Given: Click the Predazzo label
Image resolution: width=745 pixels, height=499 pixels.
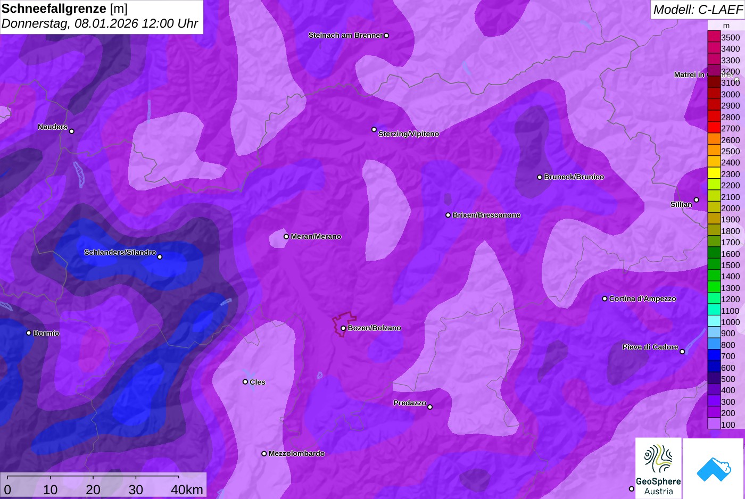Looking at the screenshot, I should click(410, 403).
